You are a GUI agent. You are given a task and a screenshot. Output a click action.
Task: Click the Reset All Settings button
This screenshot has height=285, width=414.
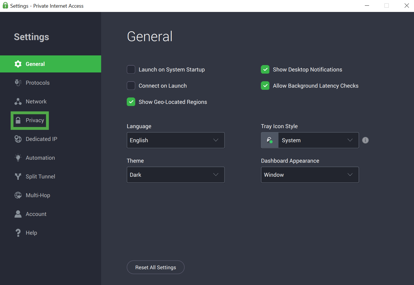tap(155, 267)
